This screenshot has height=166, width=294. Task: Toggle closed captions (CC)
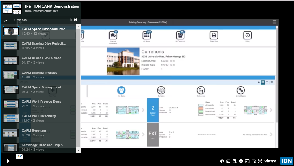click(x=228, y=161)
